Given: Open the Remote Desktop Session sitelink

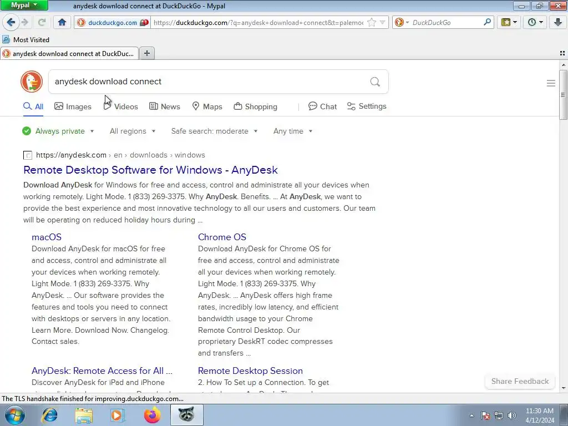Looking at the screenshot, I should point(250,371).
